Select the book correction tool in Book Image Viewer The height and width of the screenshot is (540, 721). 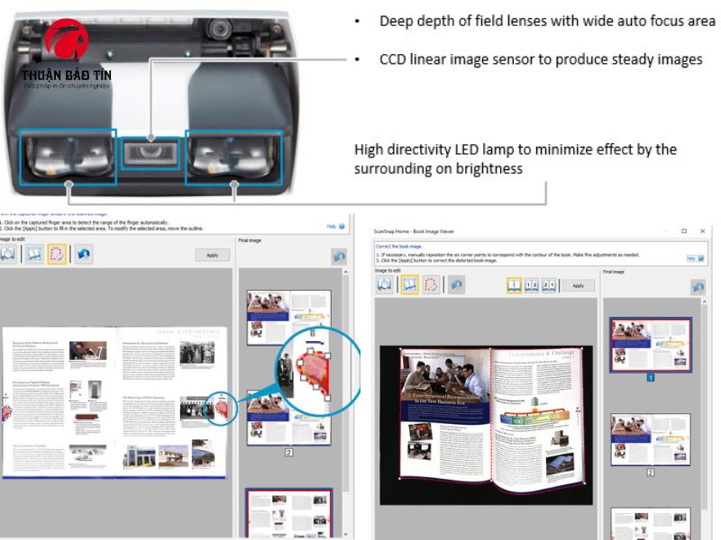[x=409, y=284]
